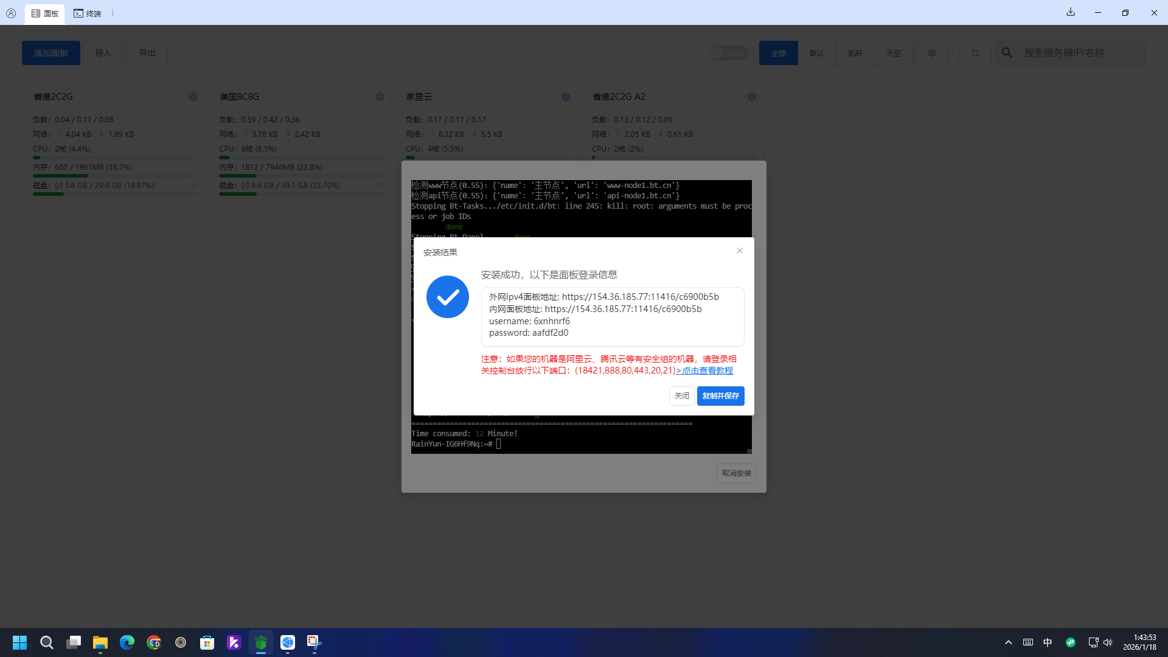Viewport: 1168px width, 657px height.
Task: Toggle the 显示IP switch
Action: 728,53
